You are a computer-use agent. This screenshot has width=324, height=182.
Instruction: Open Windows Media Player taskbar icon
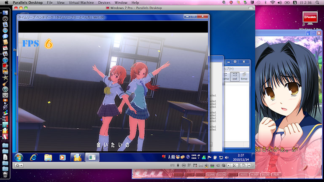click(62, 158)
